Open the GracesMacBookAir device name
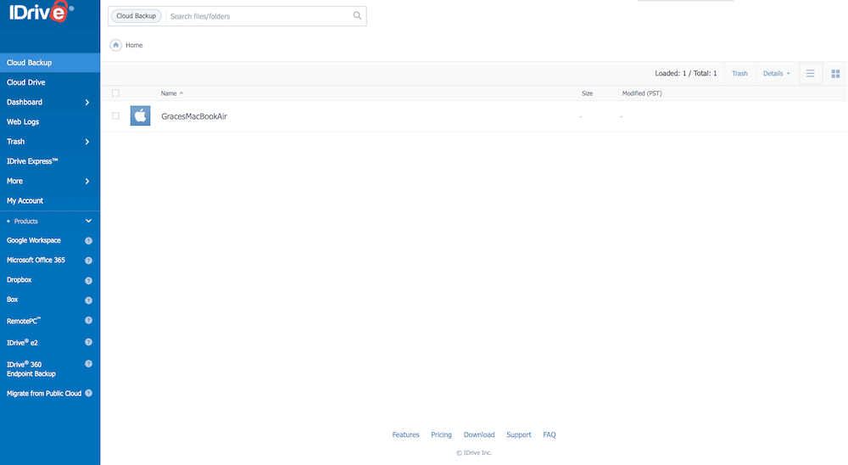 (194, 116)
